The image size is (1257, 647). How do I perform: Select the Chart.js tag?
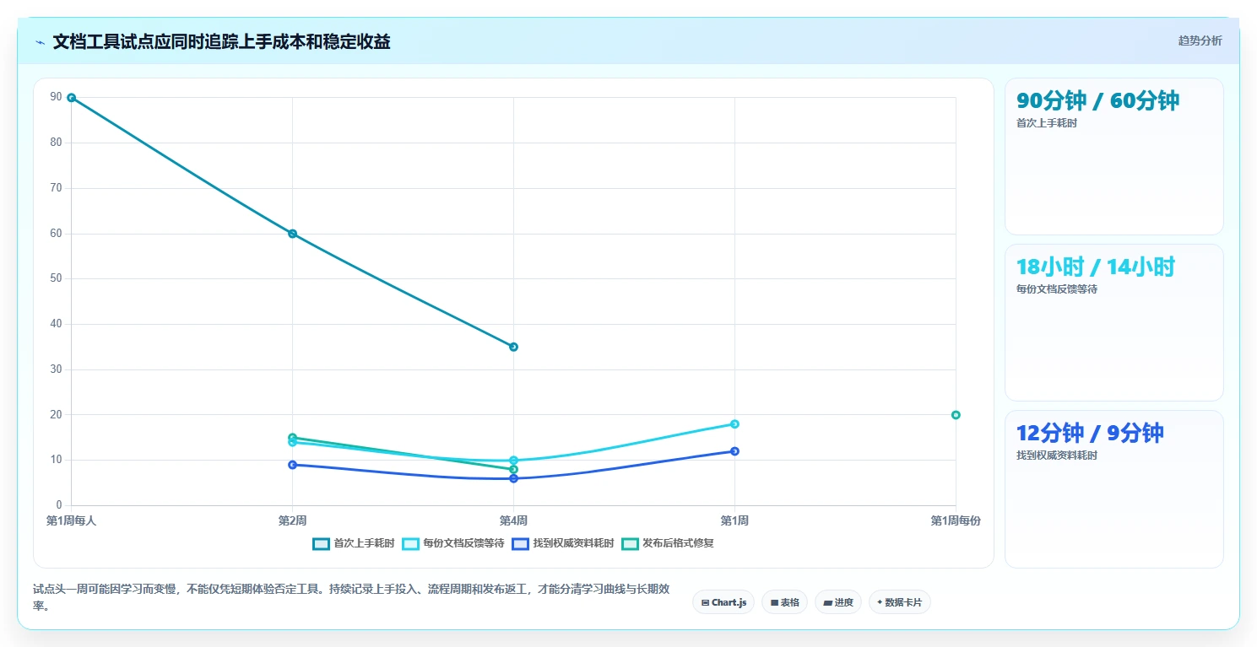coord(723,602)
